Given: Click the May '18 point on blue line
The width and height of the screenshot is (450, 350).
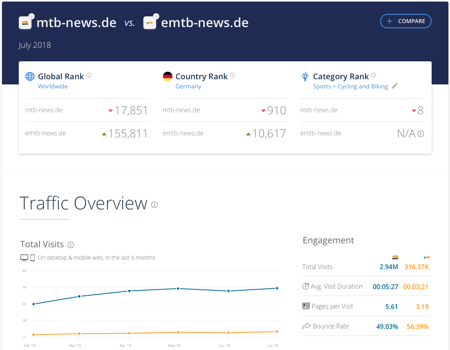Looking at the screenshot, I should (x=178, y=289).
